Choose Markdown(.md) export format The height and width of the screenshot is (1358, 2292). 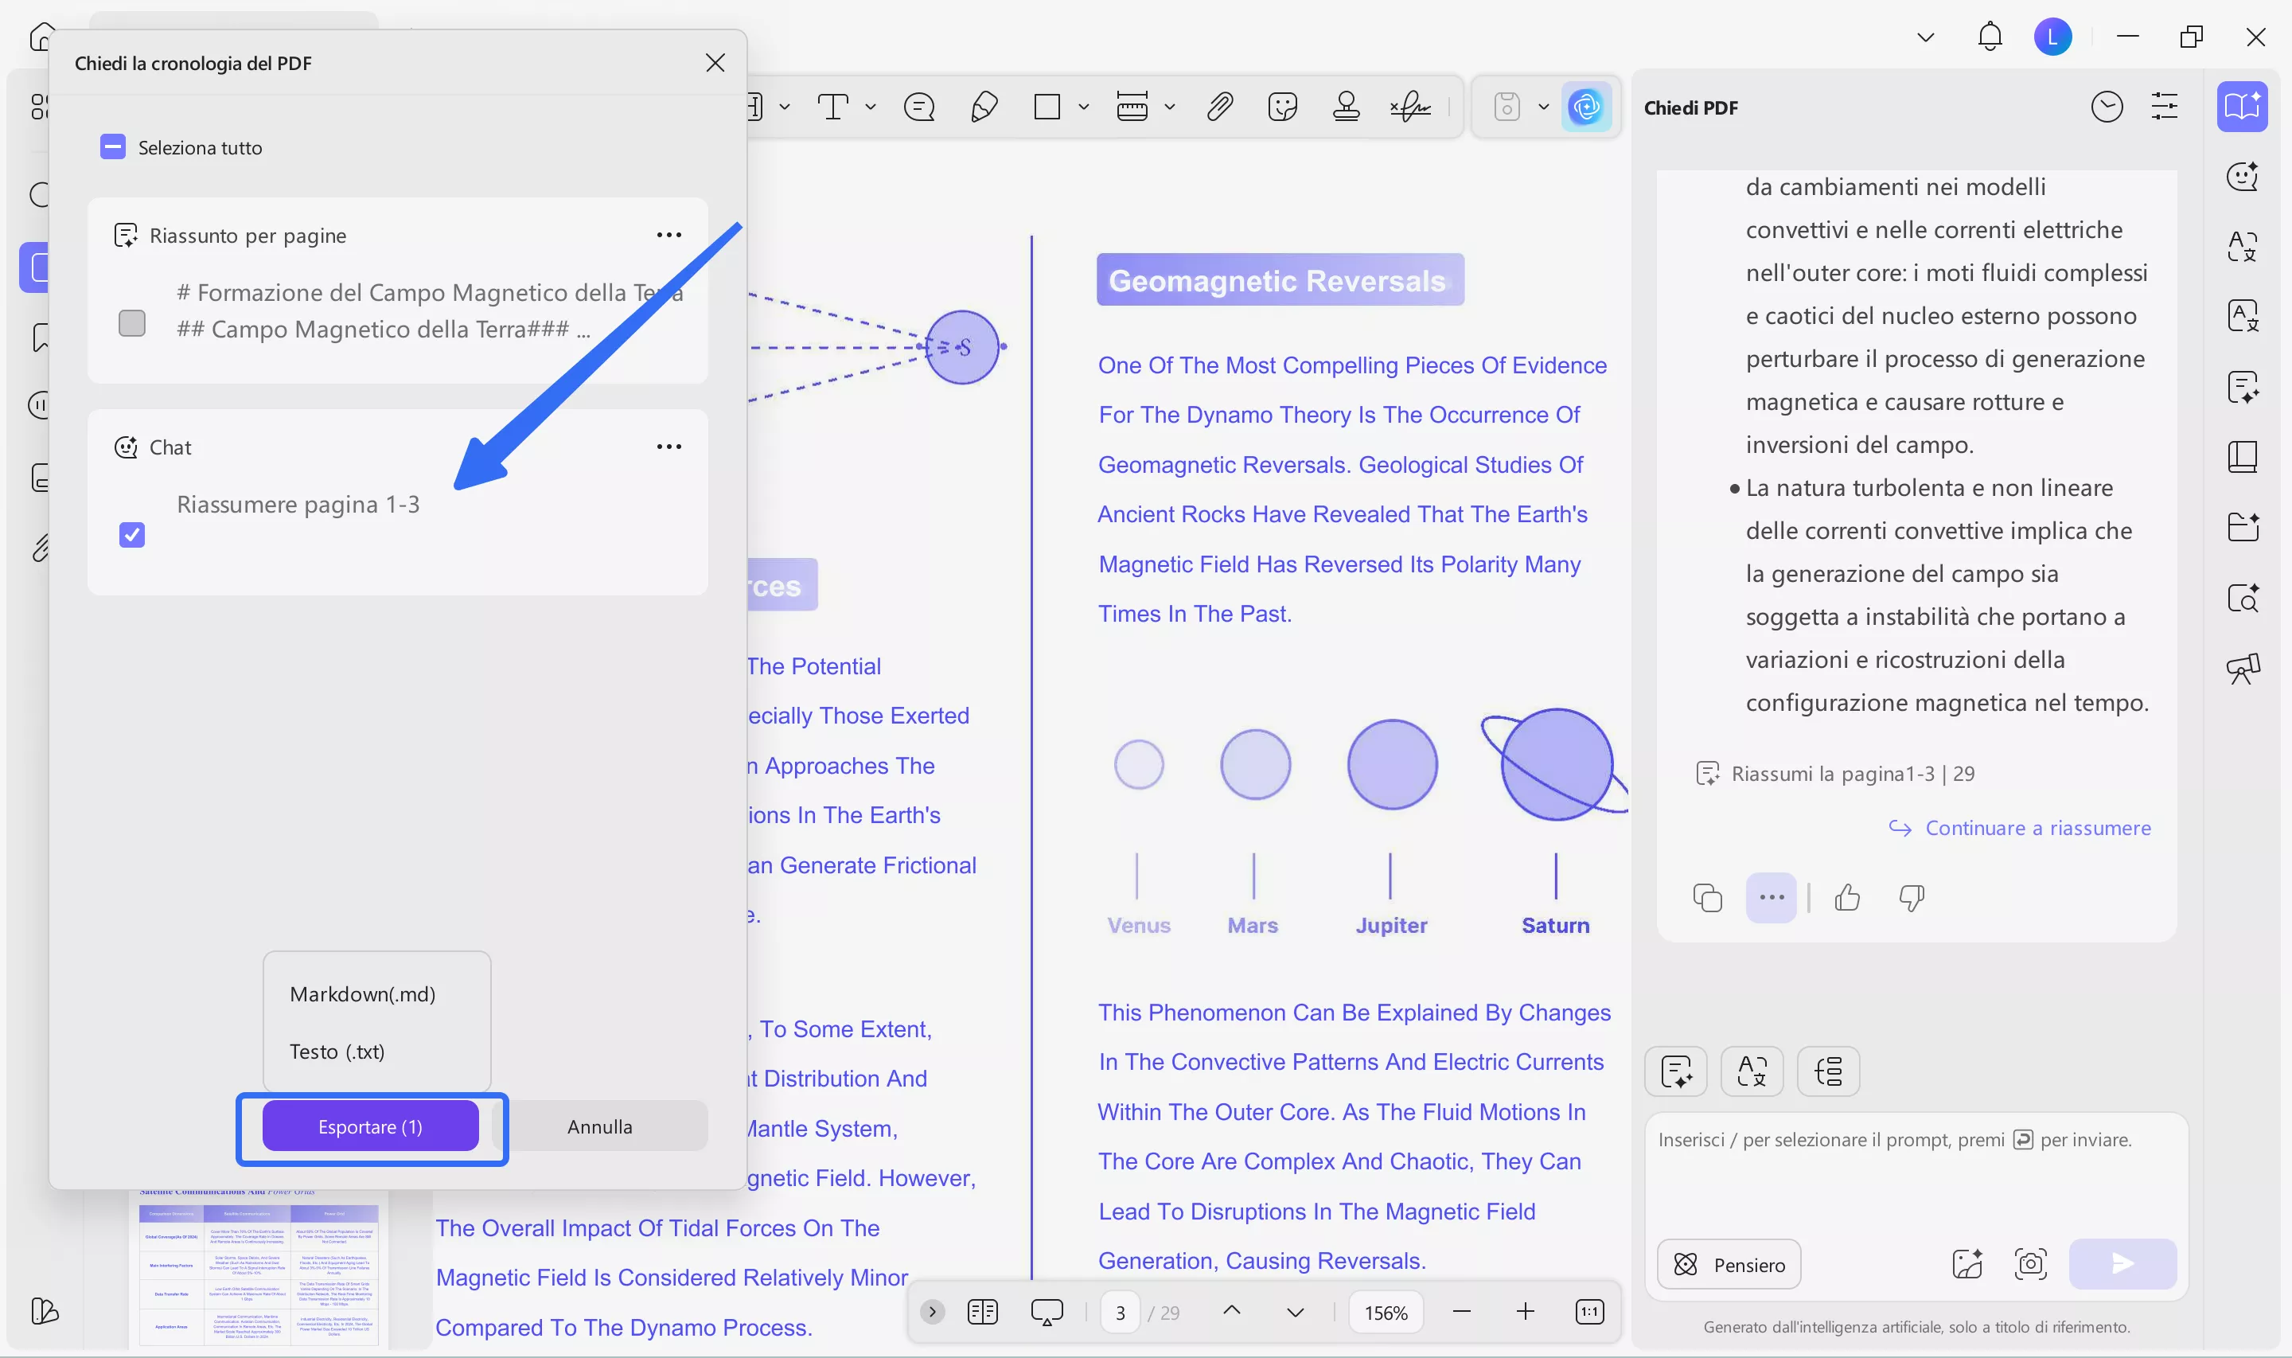(362, 993)
